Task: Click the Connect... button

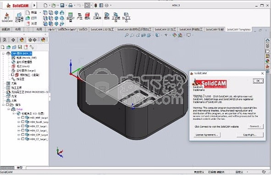Action: click(x=255, y=126)
